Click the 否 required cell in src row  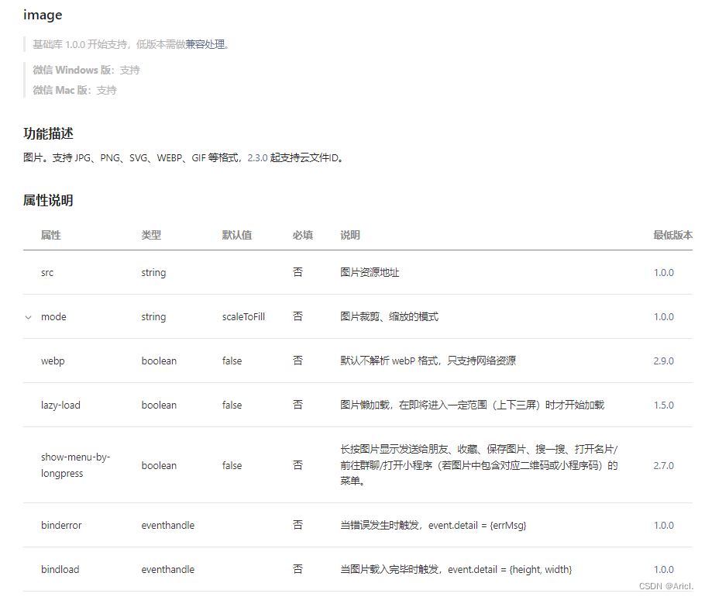297,272
